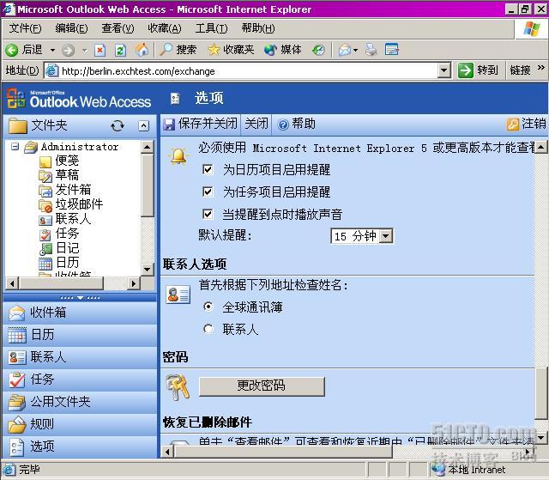549x480 pixels.
Task: Open the 工具(T) menu
Action: click(212, 28)
